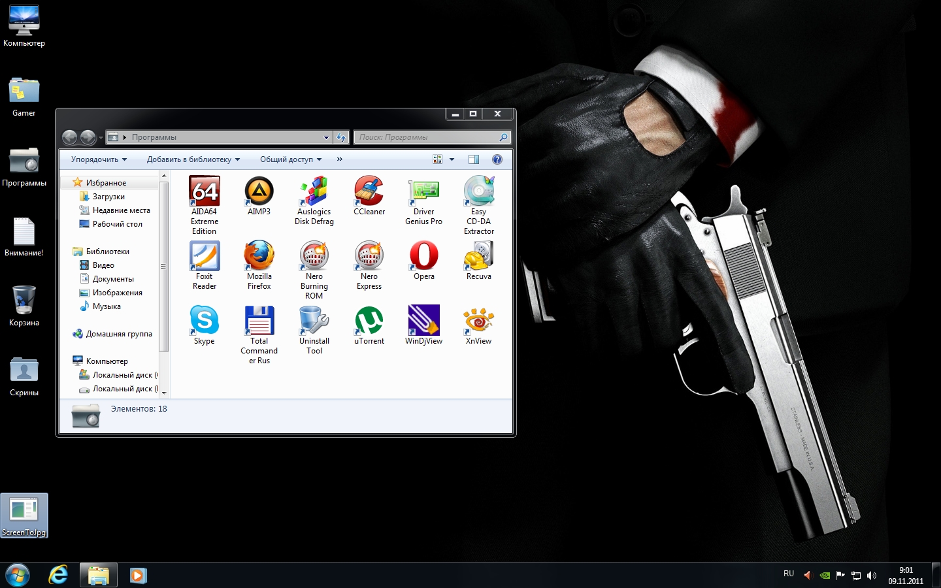941x588 pixels.
Task: Select Easy CD-DA Extractor shortcut
Action: pyautogui.click(x=479, y=205)
